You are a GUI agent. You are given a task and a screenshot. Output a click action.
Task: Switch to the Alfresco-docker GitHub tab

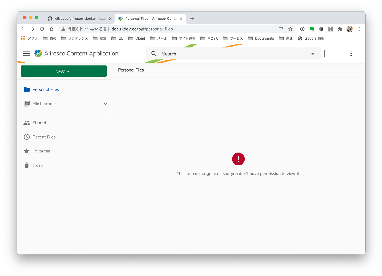click(x=80, y=19)
